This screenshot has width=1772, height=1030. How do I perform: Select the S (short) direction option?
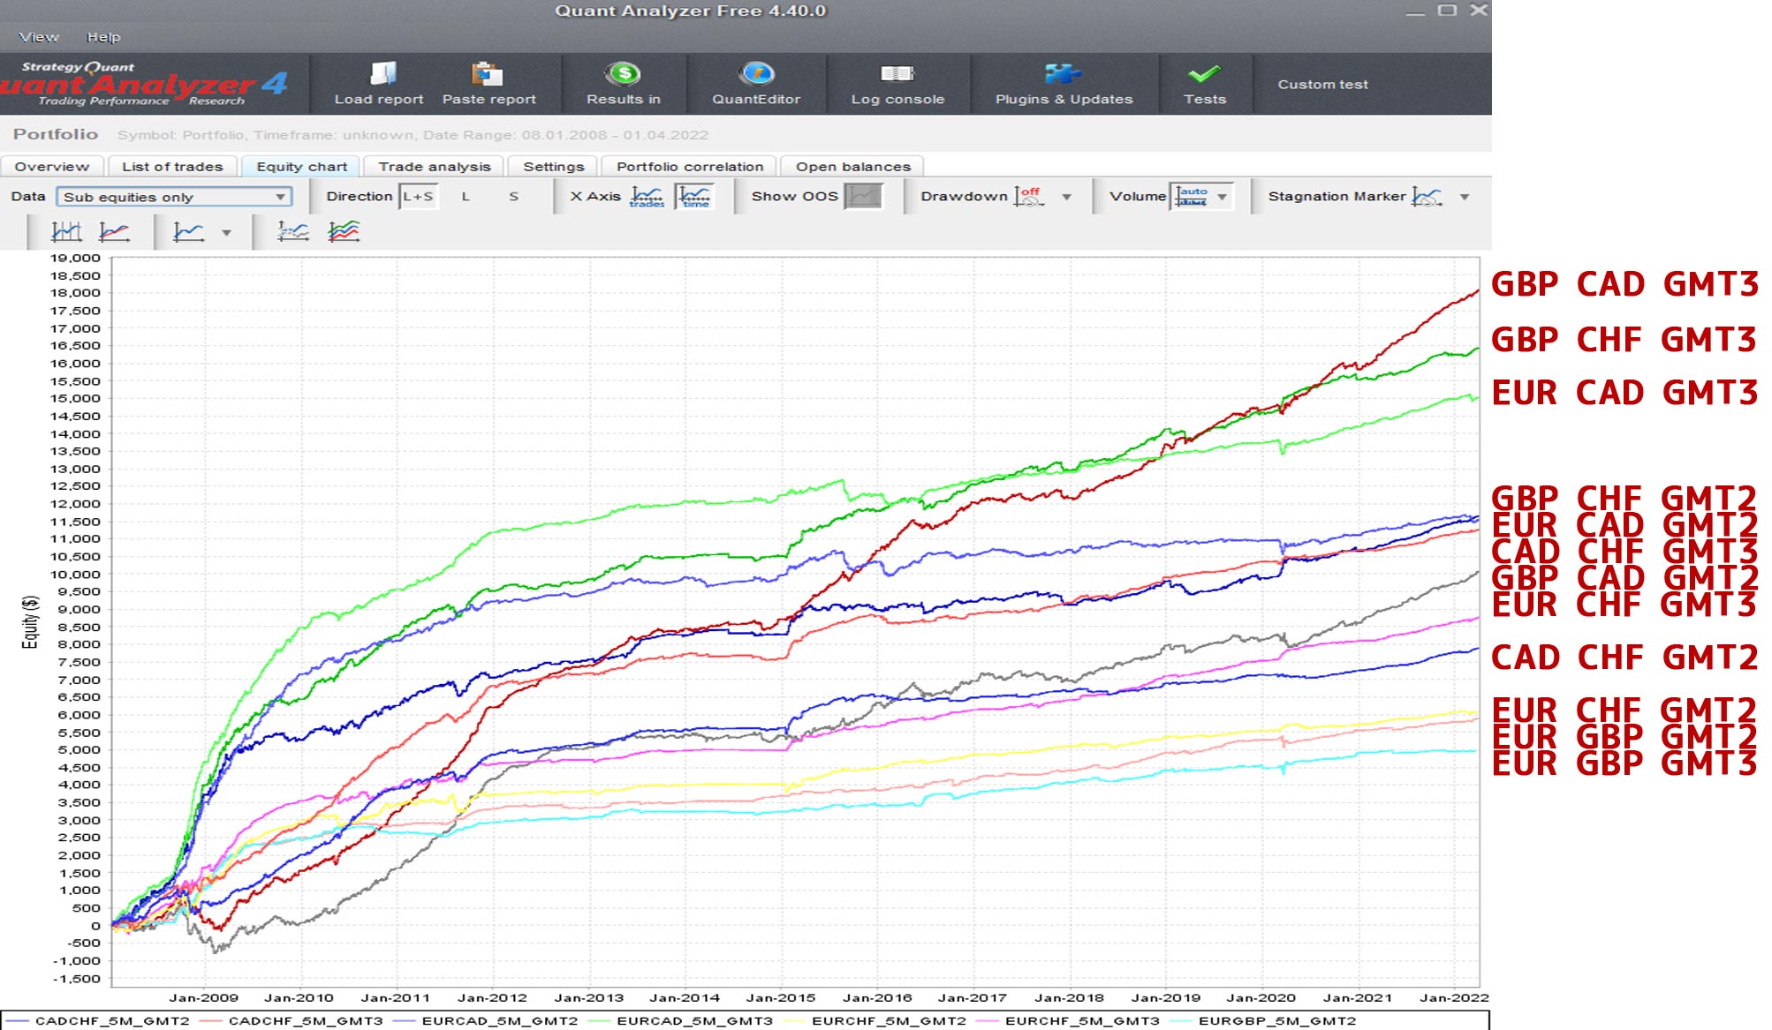513,197
